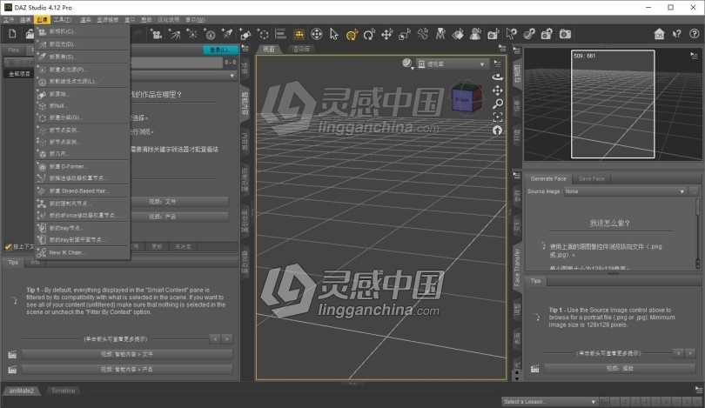Click the create new distant light toolbar icon
Screen dimensions: 705x408
point(174,34)
